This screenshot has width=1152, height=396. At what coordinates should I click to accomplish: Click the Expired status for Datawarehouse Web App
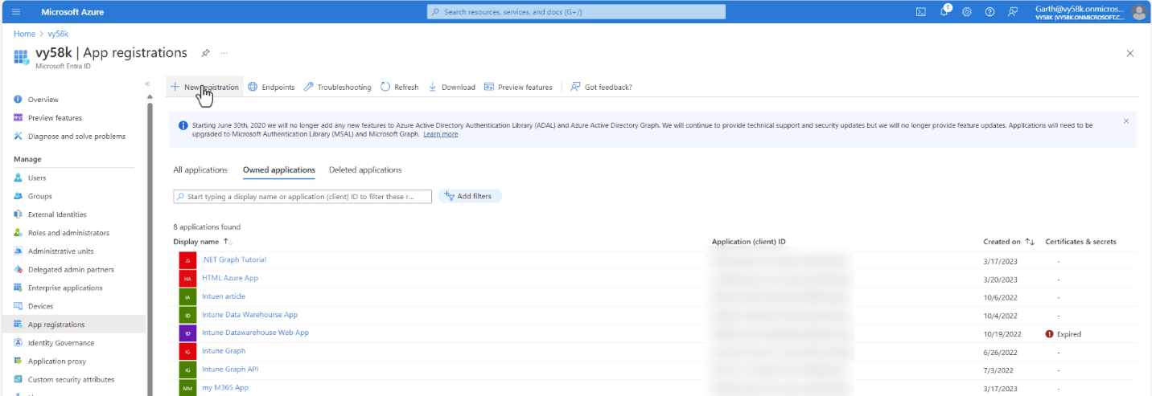click(x=1063, y=334)
